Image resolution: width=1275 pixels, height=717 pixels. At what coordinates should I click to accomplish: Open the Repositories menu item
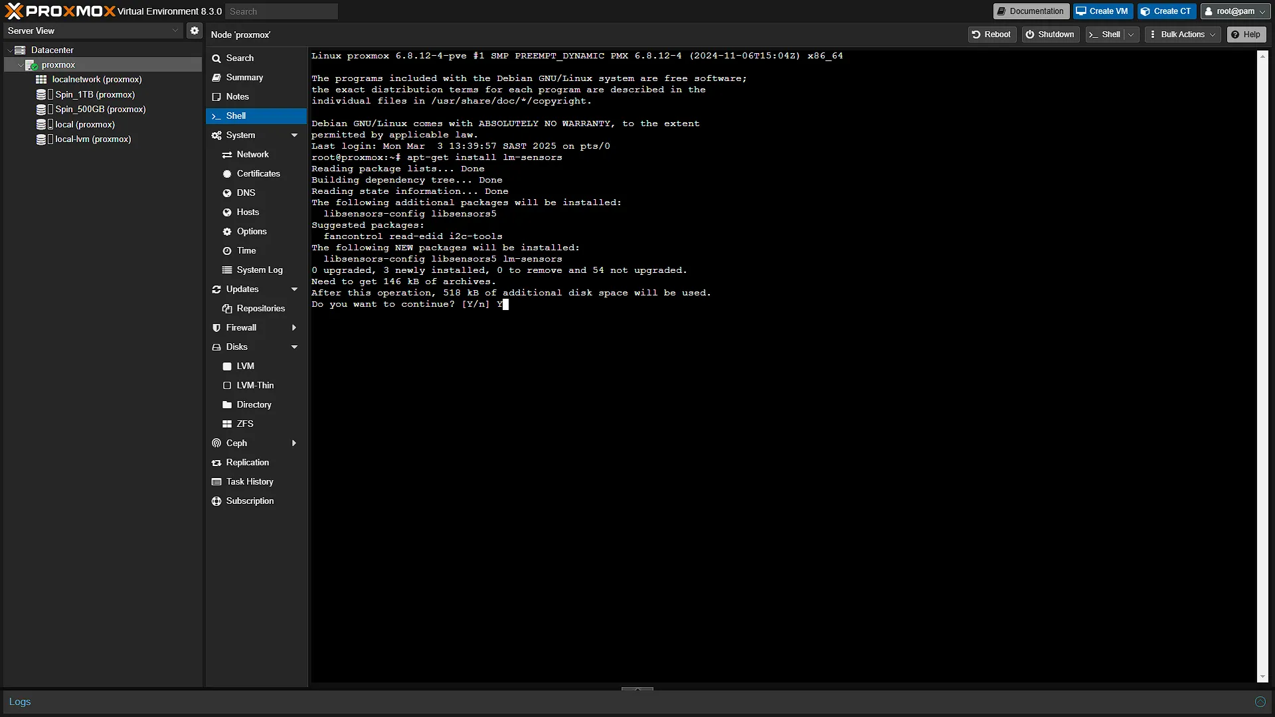pyautogui.click(x=256, y=309)
